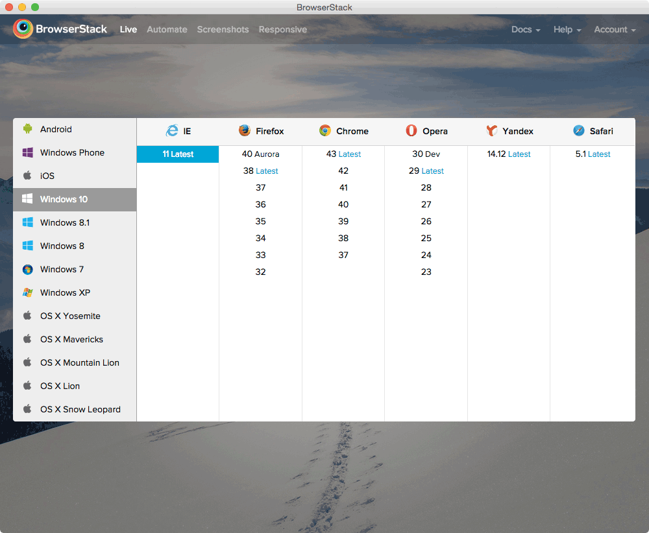Switch to the Live tab
The width and height of the screenshot is (649, 533).
129,29
